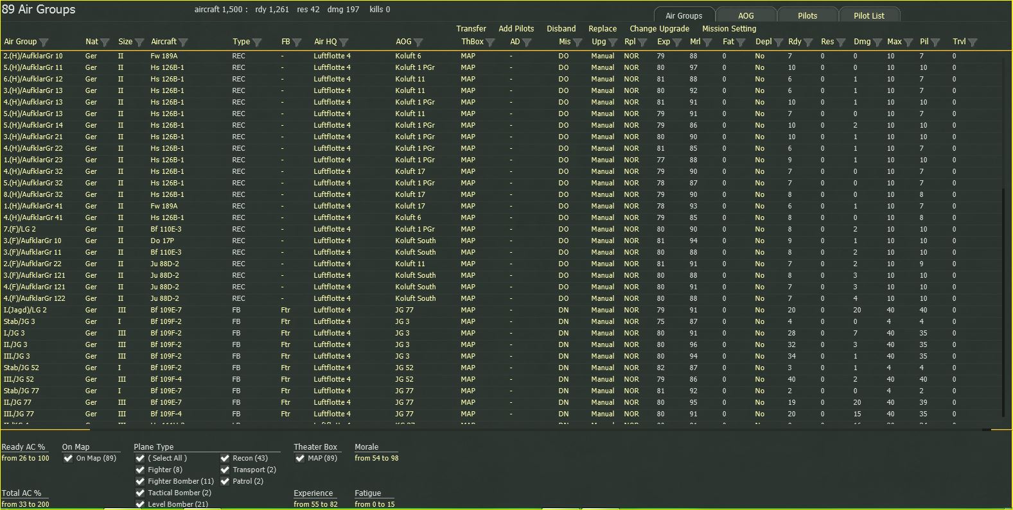This screenshot has height=510, width=1013.
Task: Open Mission Setting
Action: coord(729,29)
